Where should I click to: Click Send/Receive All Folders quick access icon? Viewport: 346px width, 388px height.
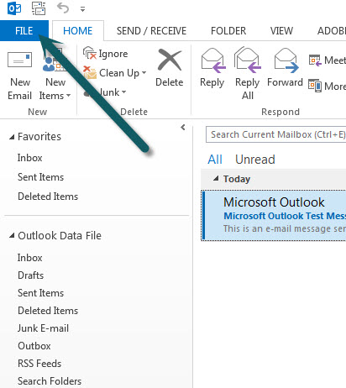coord(39,8)
